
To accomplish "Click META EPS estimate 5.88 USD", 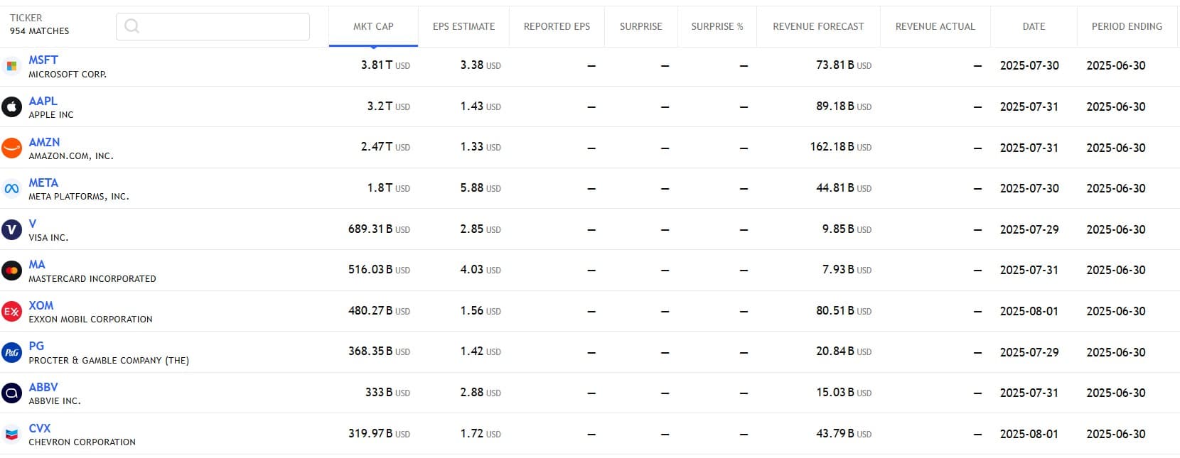I will (481, 188).
